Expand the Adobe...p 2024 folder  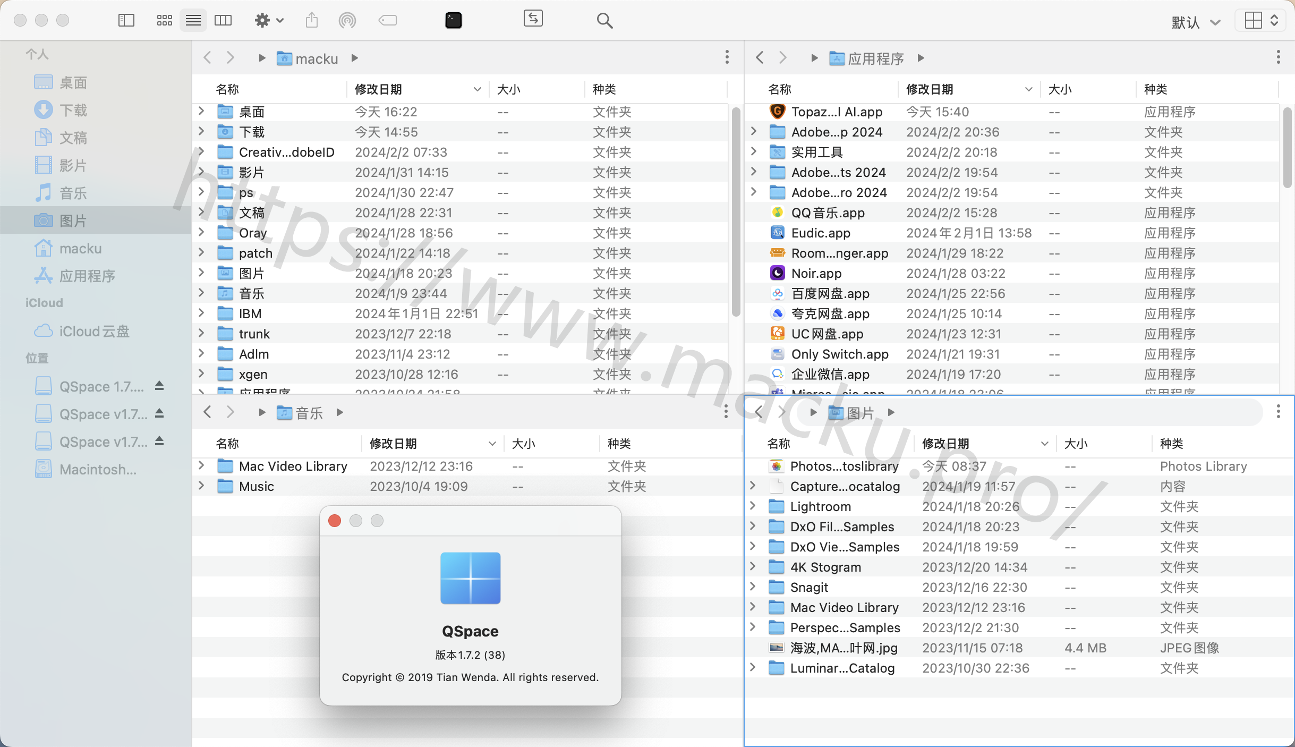click(x=753, y=131)
